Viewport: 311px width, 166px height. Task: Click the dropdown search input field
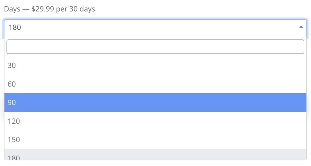click(x=155, y=47)
